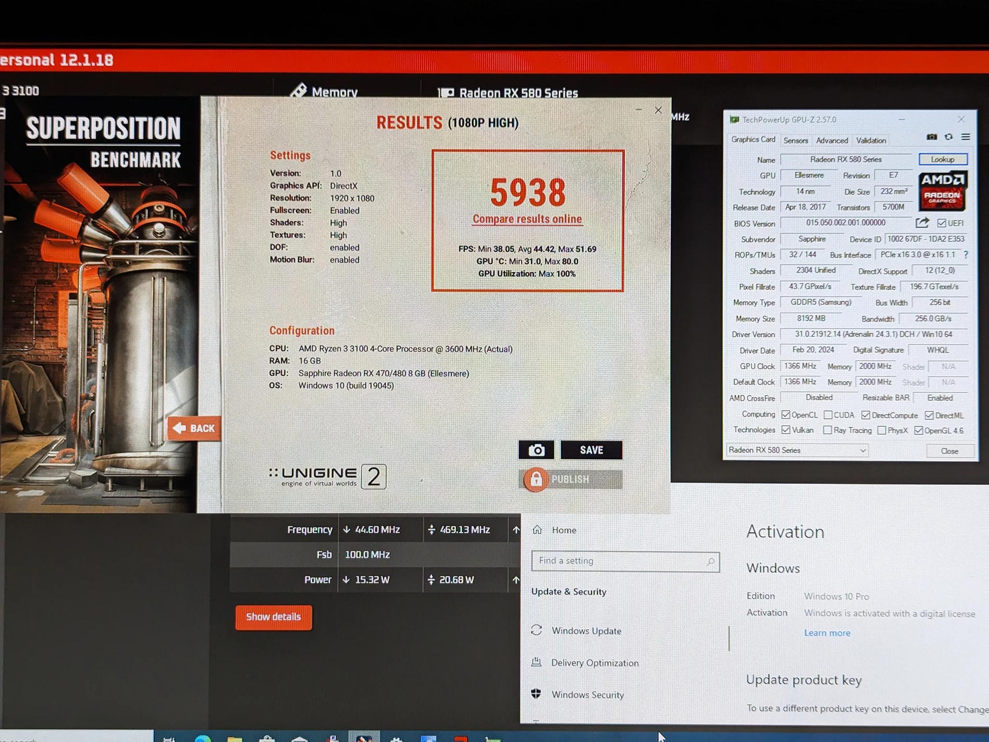
Task: Click the Device ID value 1002 67DF
Action: [x=926, y=239]
